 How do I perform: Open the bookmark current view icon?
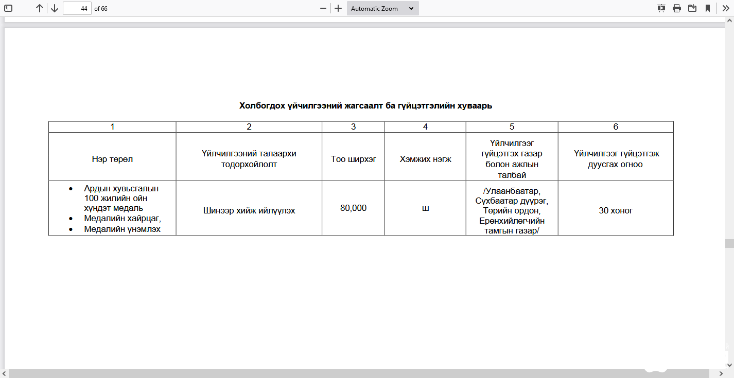pyautogui.click(x=708, y=8)
